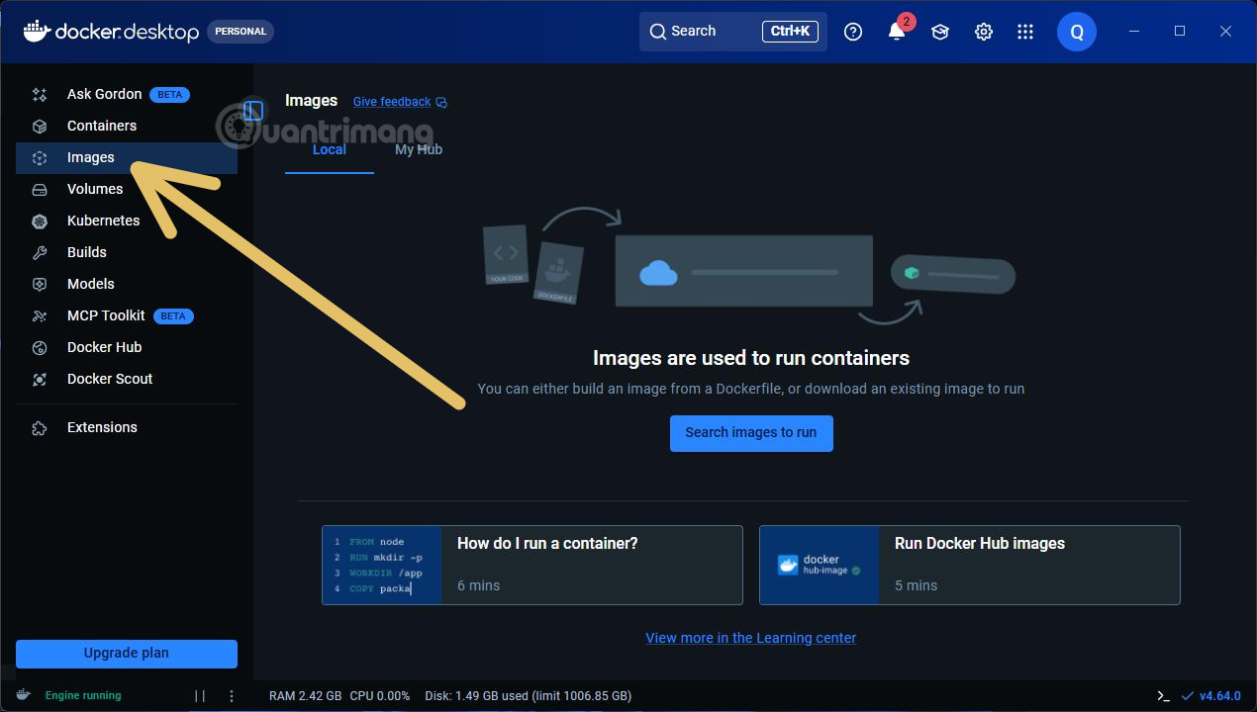Open Settings gear icon
1257x712 pixels.
(x=984, y=32)
